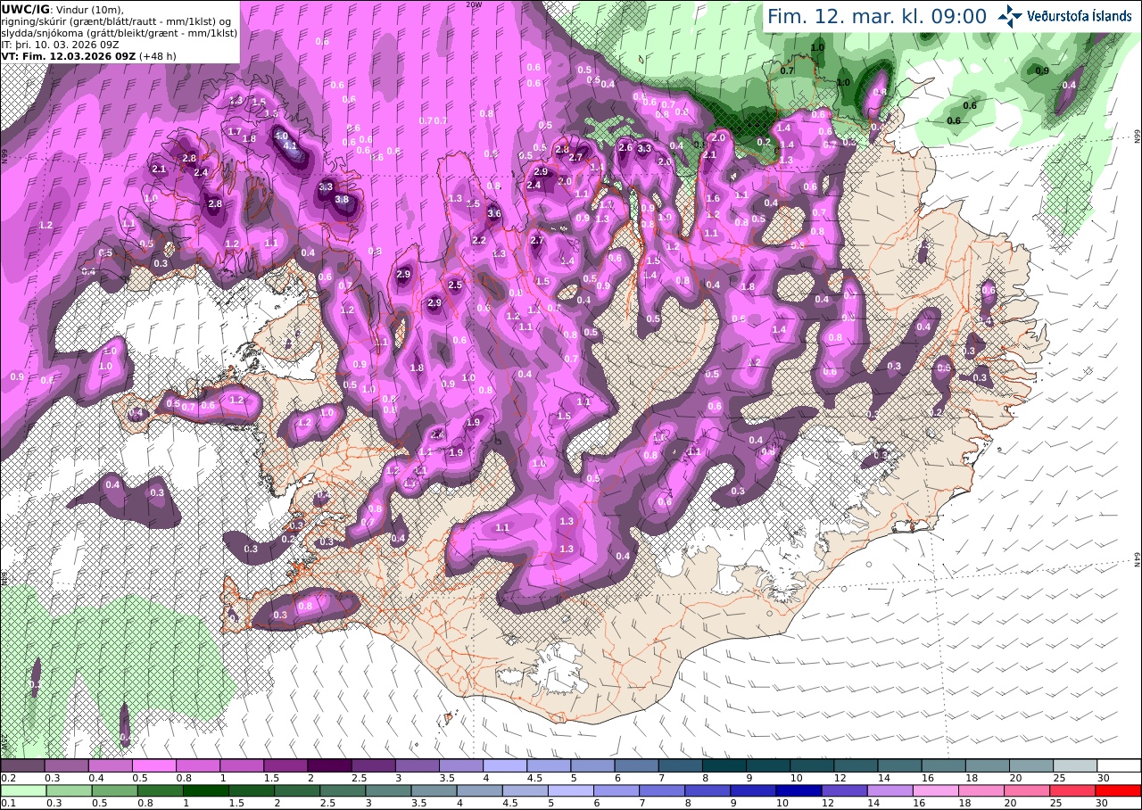Image resolution: width=1142 pixels, height=810 pixels.
Task: Pick the 8 dark teal swatch in the top legend row
Action: click(724, 765)
